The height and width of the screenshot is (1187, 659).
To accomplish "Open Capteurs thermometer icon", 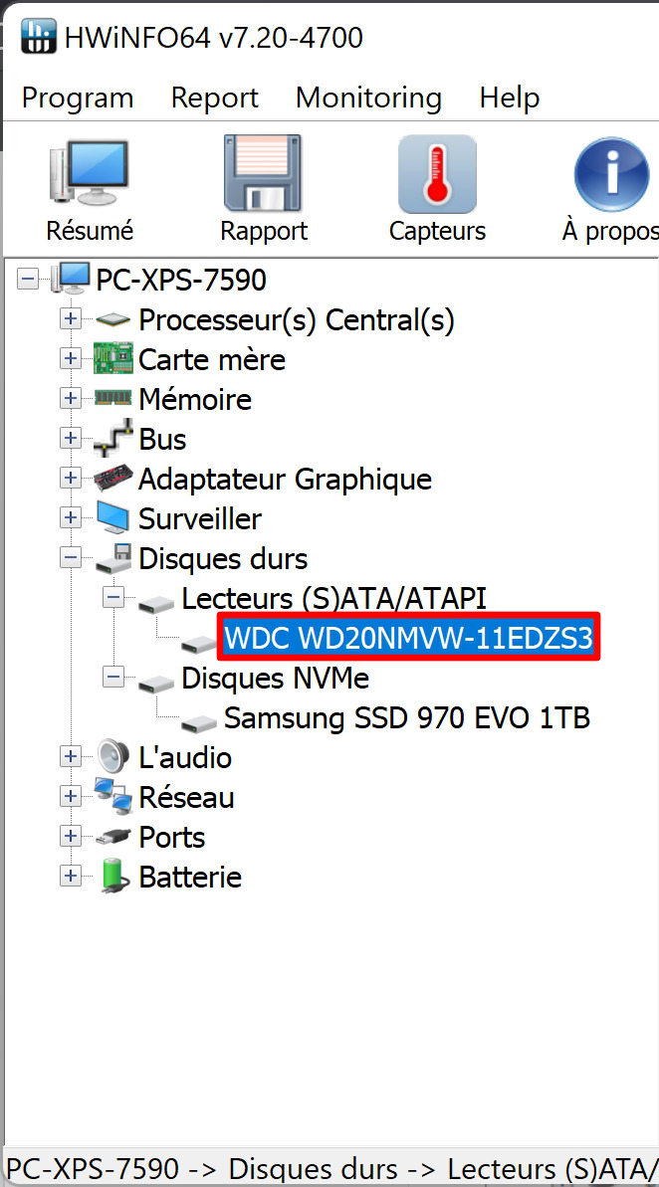I will pos(437,174).
